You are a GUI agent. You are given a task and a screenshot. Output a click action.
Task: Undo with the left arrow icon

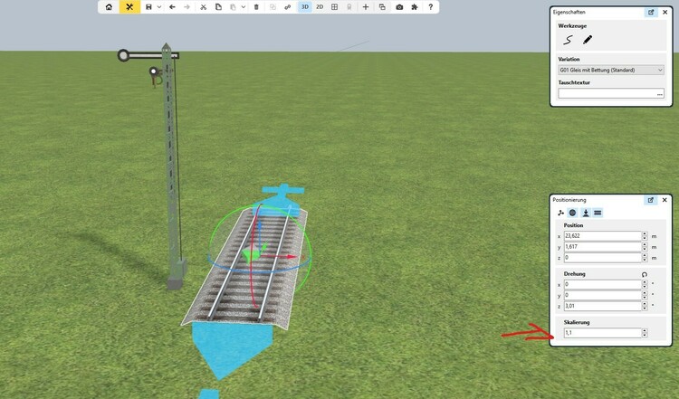click(172, 7)
